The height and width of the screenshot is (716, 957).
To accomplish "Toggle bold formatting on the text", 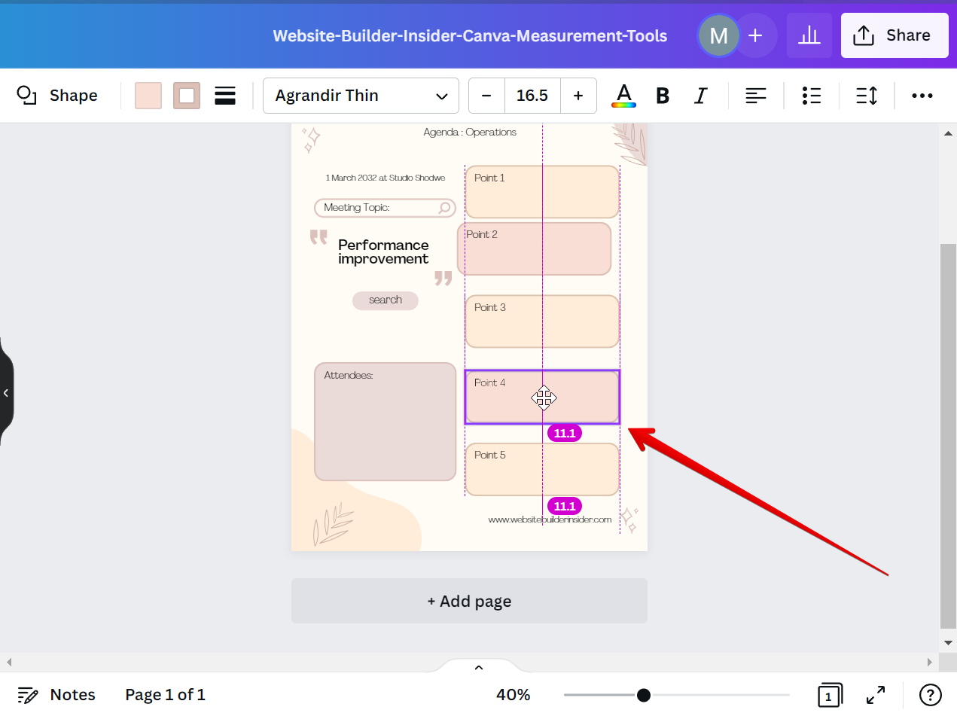I will pyautogui.click(x=662, y=96).
